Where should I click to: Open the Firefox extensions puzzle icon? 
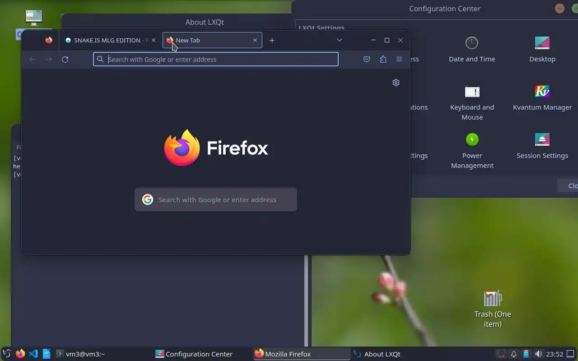383,59
